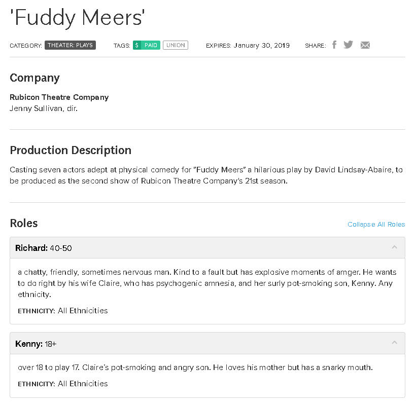Share the casting call on Facebook
Screen dimensions: 417x404
334,45
